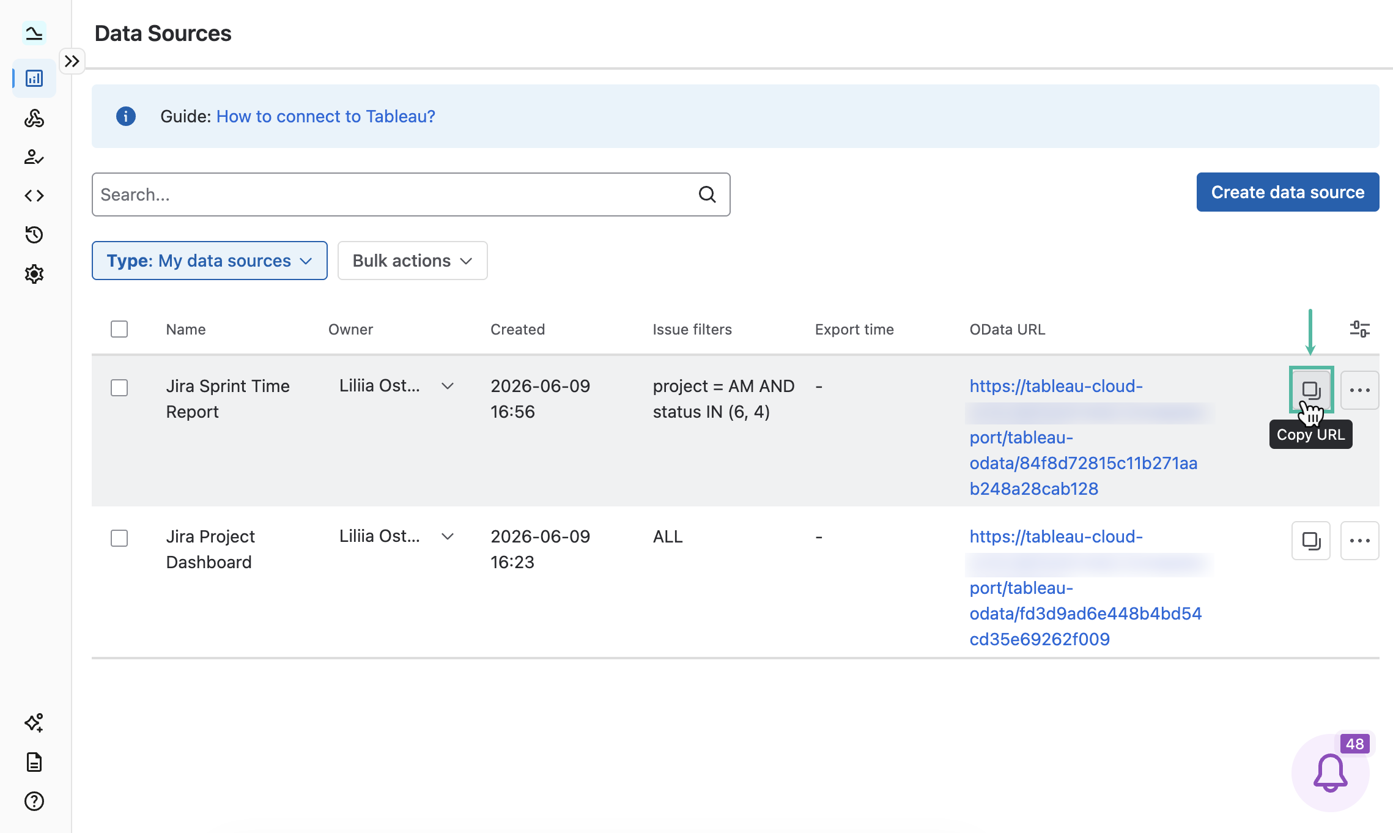This screenshot has height=833, width=1393.
Task: Toggle the select-all checkbox in table header
Action: click(x=119, y=329)
